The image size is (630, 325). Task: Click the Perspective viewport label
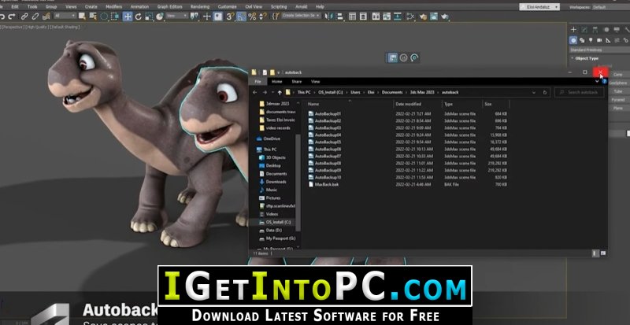13,27
